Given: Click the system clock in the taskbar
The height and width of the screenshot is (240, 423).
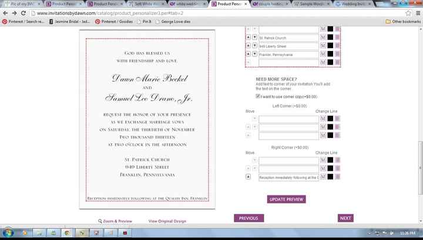Looking at the screenshot, I should (x=408, y=233).
